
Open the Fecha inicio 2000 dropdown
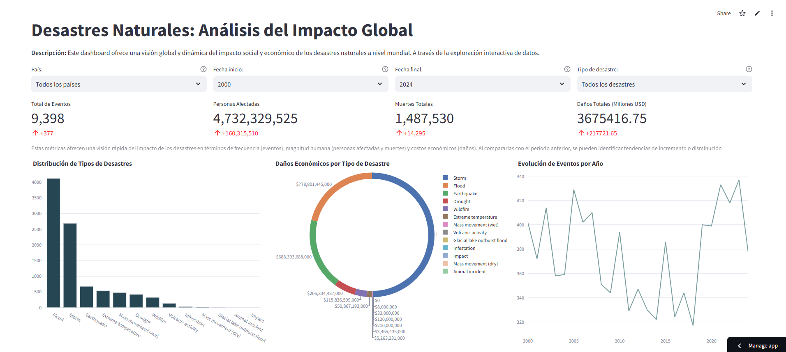301,84
